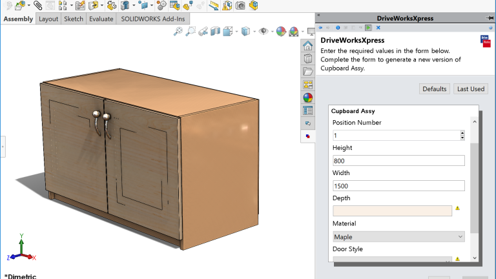The width and height of the screenshot is (496, 279).
Task: Increment the Position Number spinner up
Action: (462, 133)
